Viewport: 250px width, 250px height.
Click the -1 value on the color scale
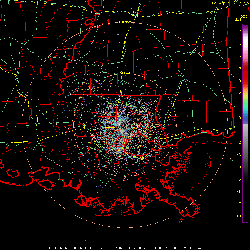click(239, 130)
